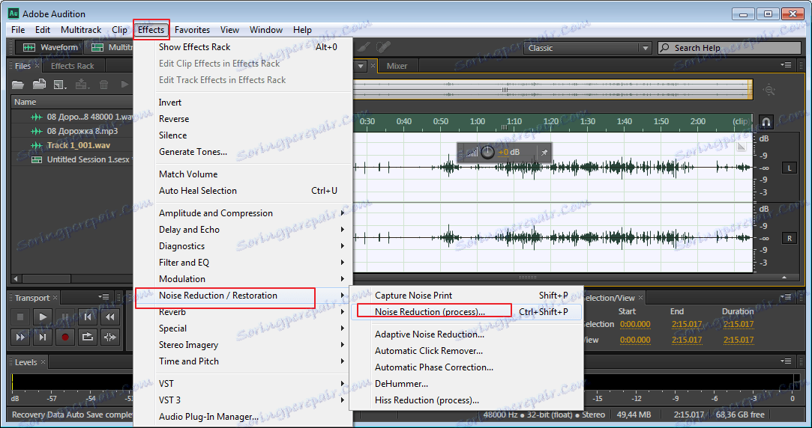Toggle the left channel L button
The height and width of the screenshot is (428, 812).
790,168
